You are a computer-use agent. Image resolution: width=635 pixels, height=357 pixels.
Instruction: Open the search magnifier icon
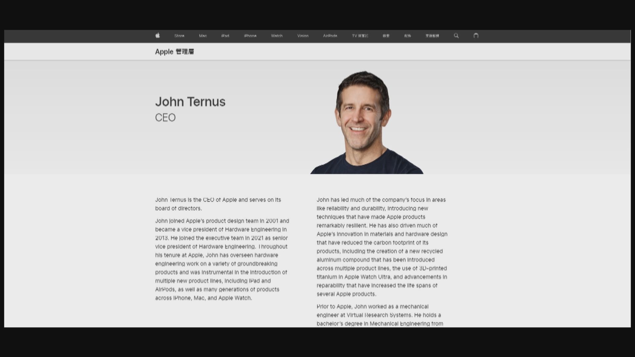click(x=456, y=36)
